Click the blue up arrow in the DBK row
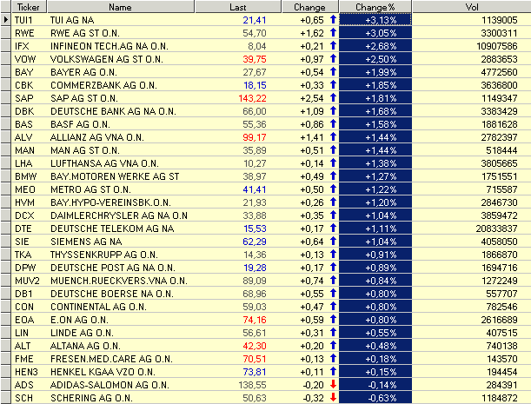Screen dimensions: 531x404 [x=333, y=110]
